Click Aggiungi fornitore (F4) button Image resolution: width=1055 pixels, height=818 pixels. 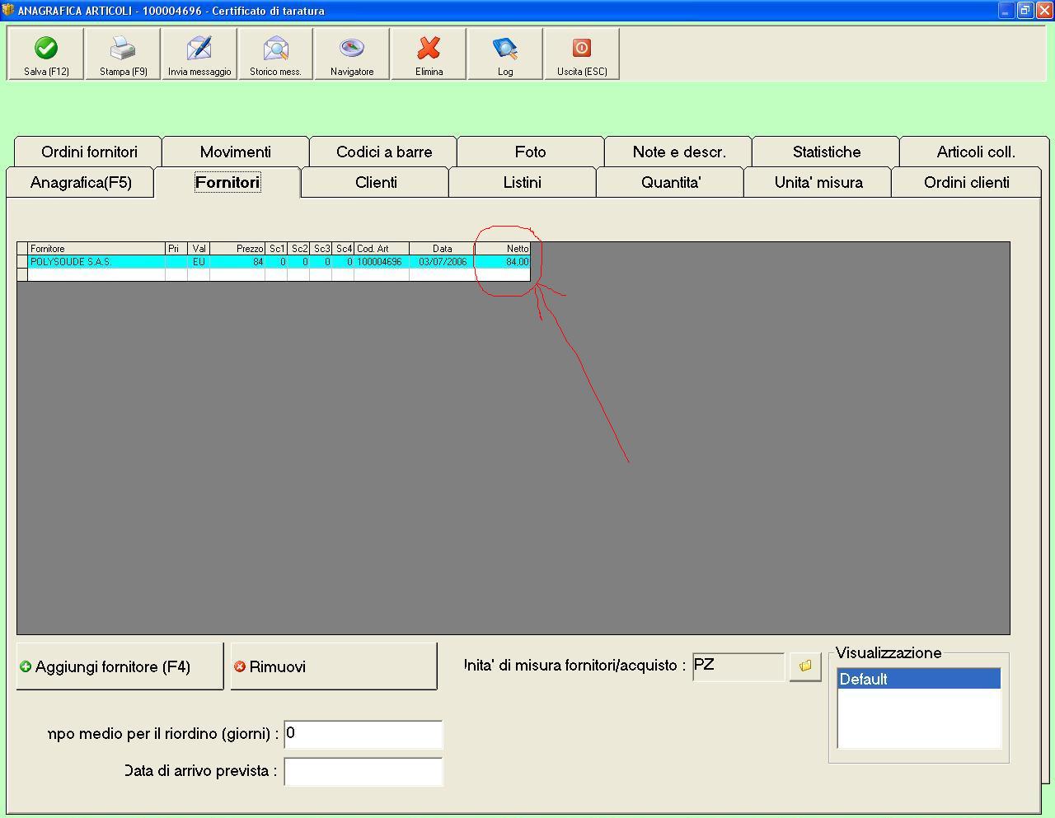point(120,666)
